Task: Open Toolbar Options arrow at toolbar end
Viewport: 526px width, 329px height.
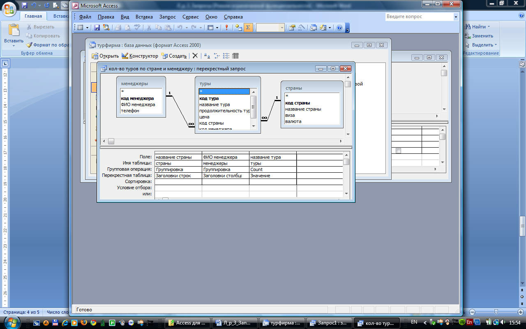Action: pos(348,28)
